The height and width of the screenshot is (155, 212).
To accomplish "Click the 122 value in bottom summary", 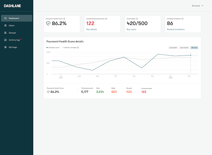I will (144, 92).
